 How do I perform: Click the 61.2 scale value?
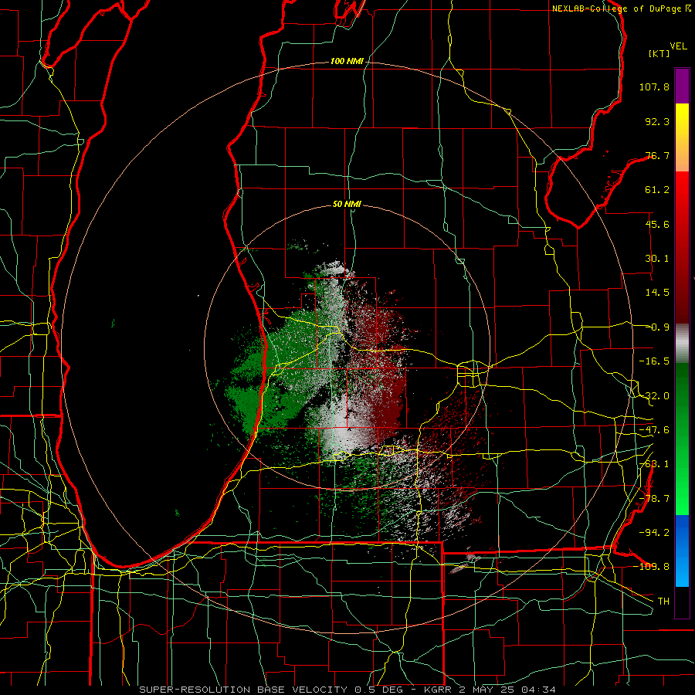tap(657, 190)
